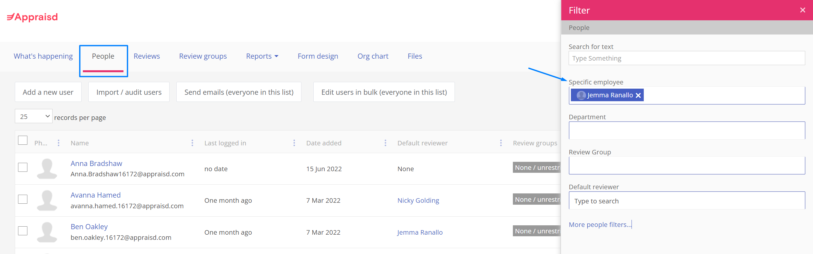This screenshot has width=813, height=254.
Task: Select the Ben Oakley row checkbox
Action: (23, 231)
